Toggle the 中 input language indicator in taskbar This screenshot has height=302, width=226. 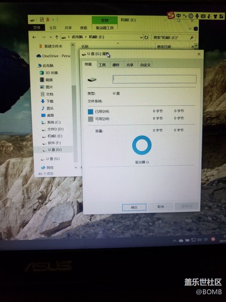pos(206,240)
